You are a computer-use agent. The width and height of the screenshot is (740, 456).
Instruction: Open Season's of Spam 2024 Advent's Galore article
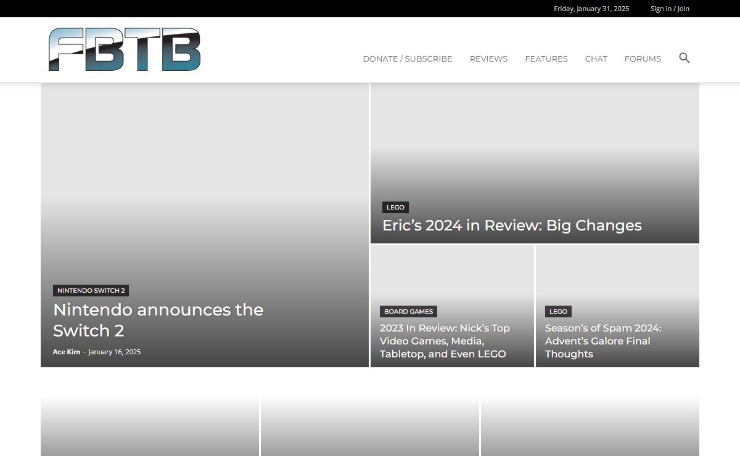coord(603,341)
